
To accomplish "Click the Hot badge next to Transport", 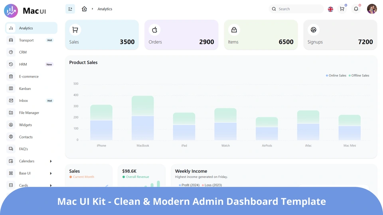I will click(x=49, y=40).
